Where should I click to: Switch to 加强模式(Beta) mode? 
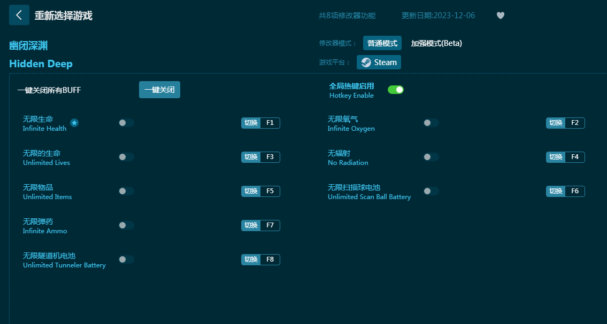click(x=436, y=43)
